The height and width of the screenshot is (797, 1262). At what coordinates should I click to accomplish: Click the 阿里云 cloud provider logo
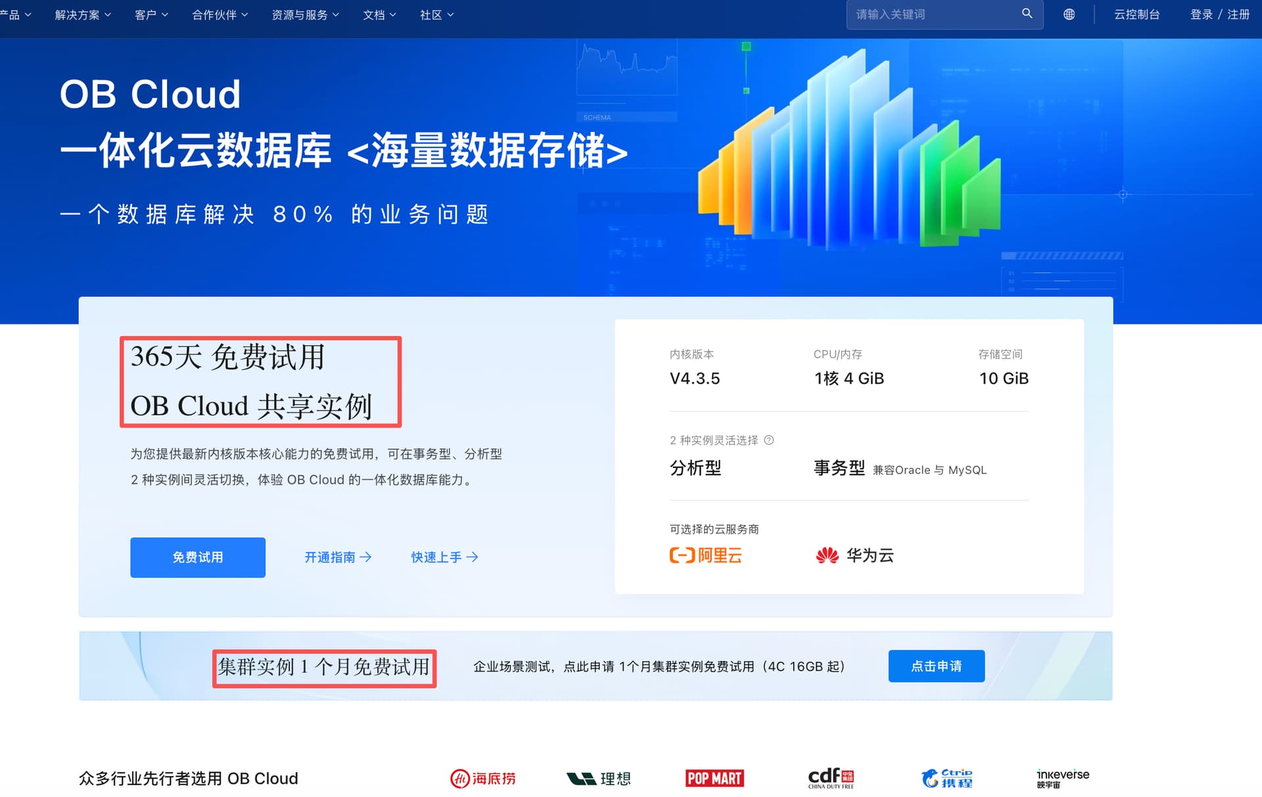[705, 556]
